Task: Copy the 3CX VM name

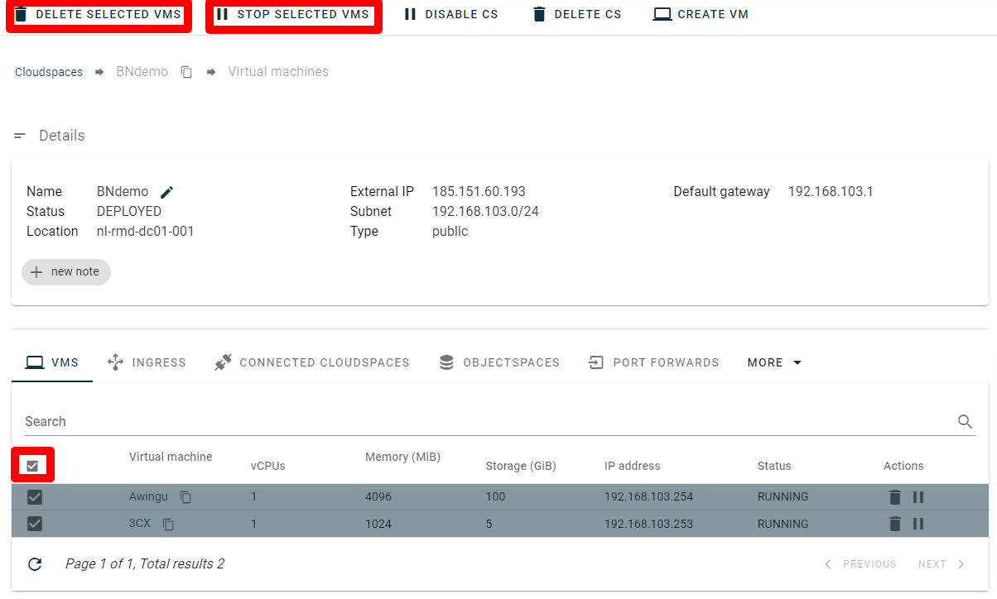Action: coord(169,524)
